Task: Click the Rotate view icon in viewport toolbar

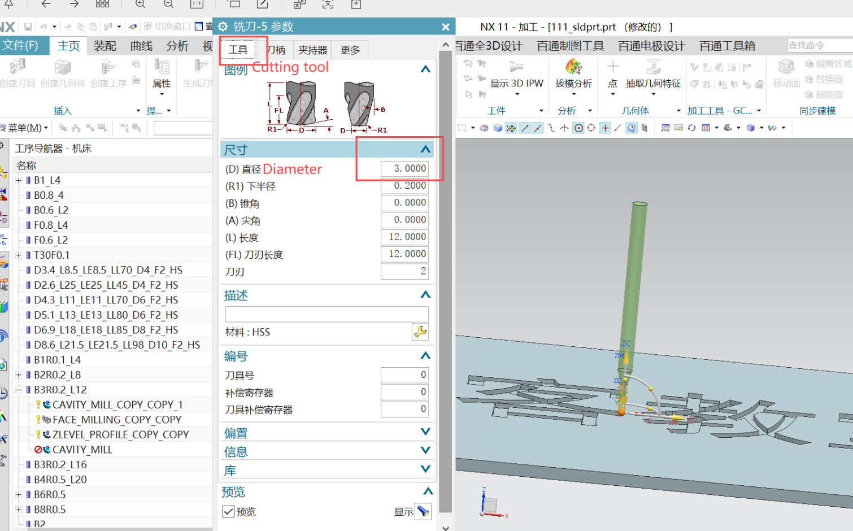Action: point(691,128)
